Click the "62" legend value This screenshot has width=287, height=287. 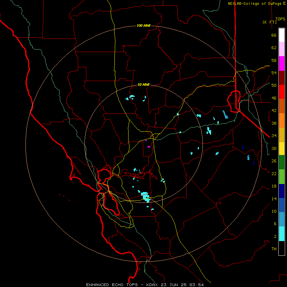coord(274,48)
